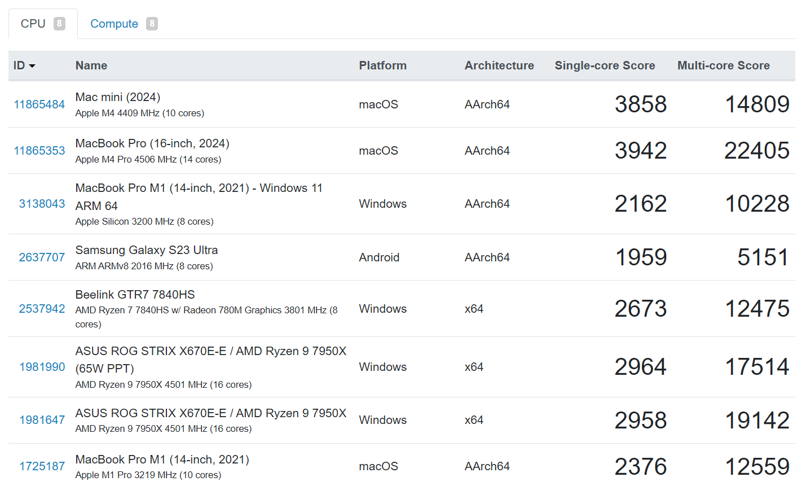806x490 pixels.
Task: Open result ID 3138043
Action: click(42, 204)
